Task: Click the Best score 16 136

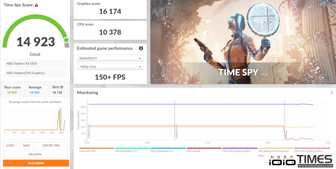Action: click(x=57, y=92)
